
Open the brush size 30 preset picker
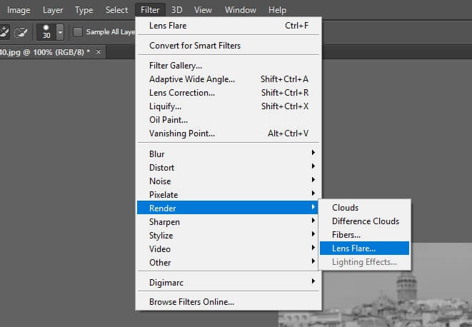pos(46,32)
